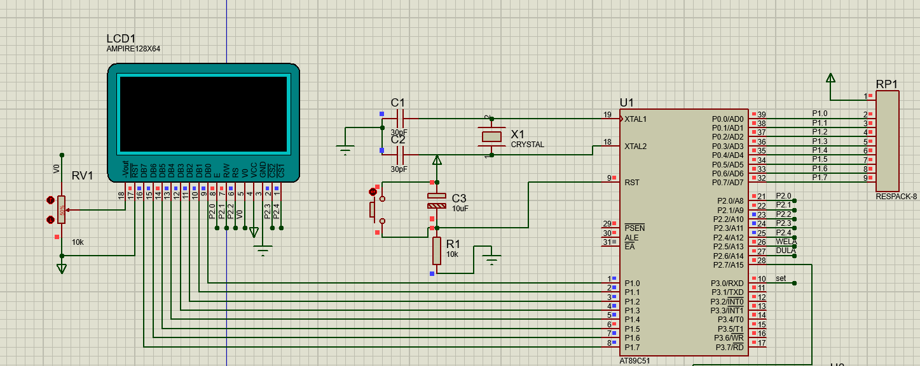
Task: Select the C1 capacitor symbol
Action: (400, 119)
